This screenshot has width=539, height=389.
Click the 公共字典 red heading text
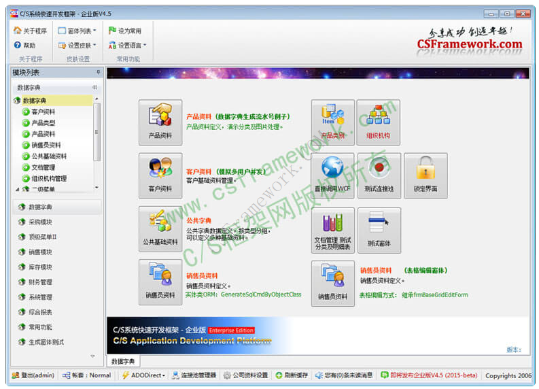198,220
